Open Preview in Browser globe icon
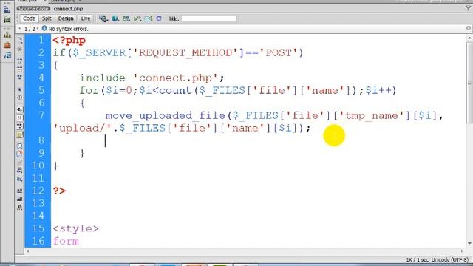Screen dimensions: 473x266 pyautogui.click(x=115, y=18)
